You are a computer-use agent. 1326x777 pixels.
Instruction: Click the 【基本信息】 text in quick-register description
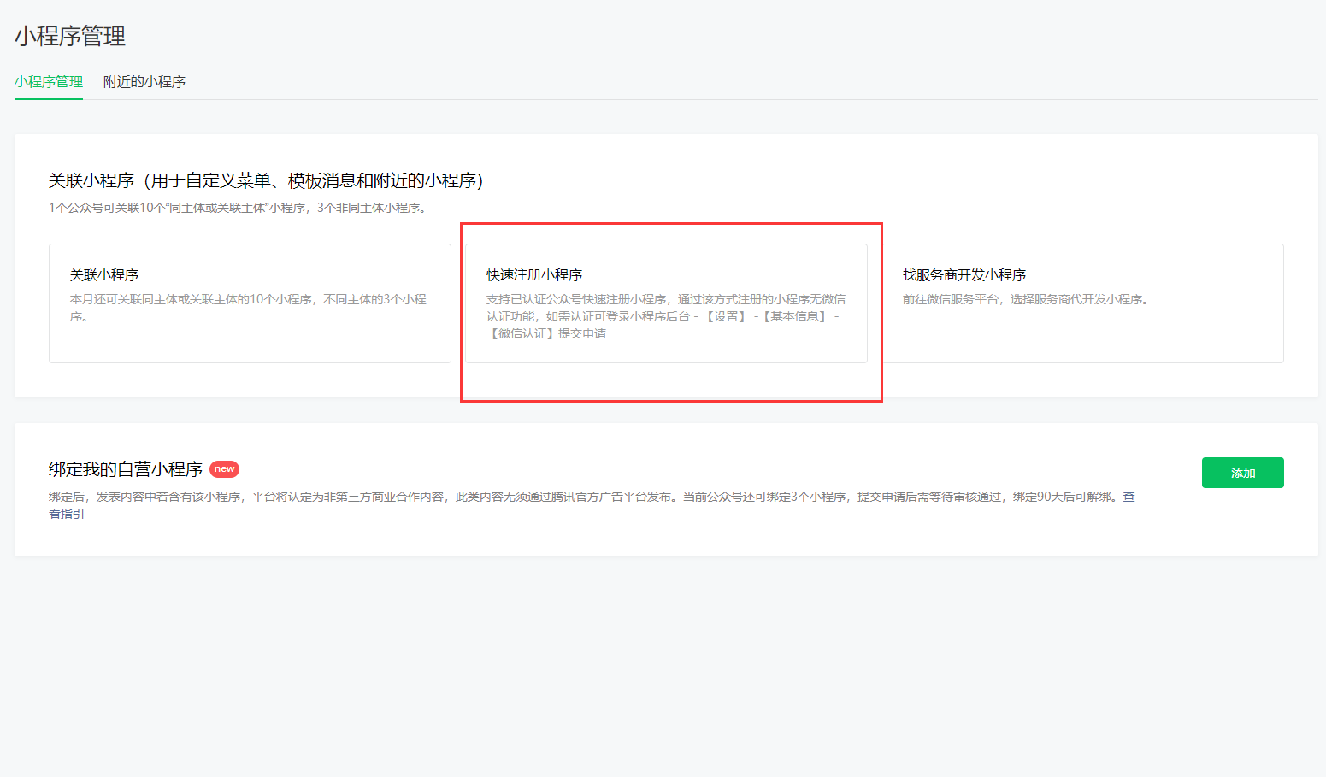click(795, 317)
